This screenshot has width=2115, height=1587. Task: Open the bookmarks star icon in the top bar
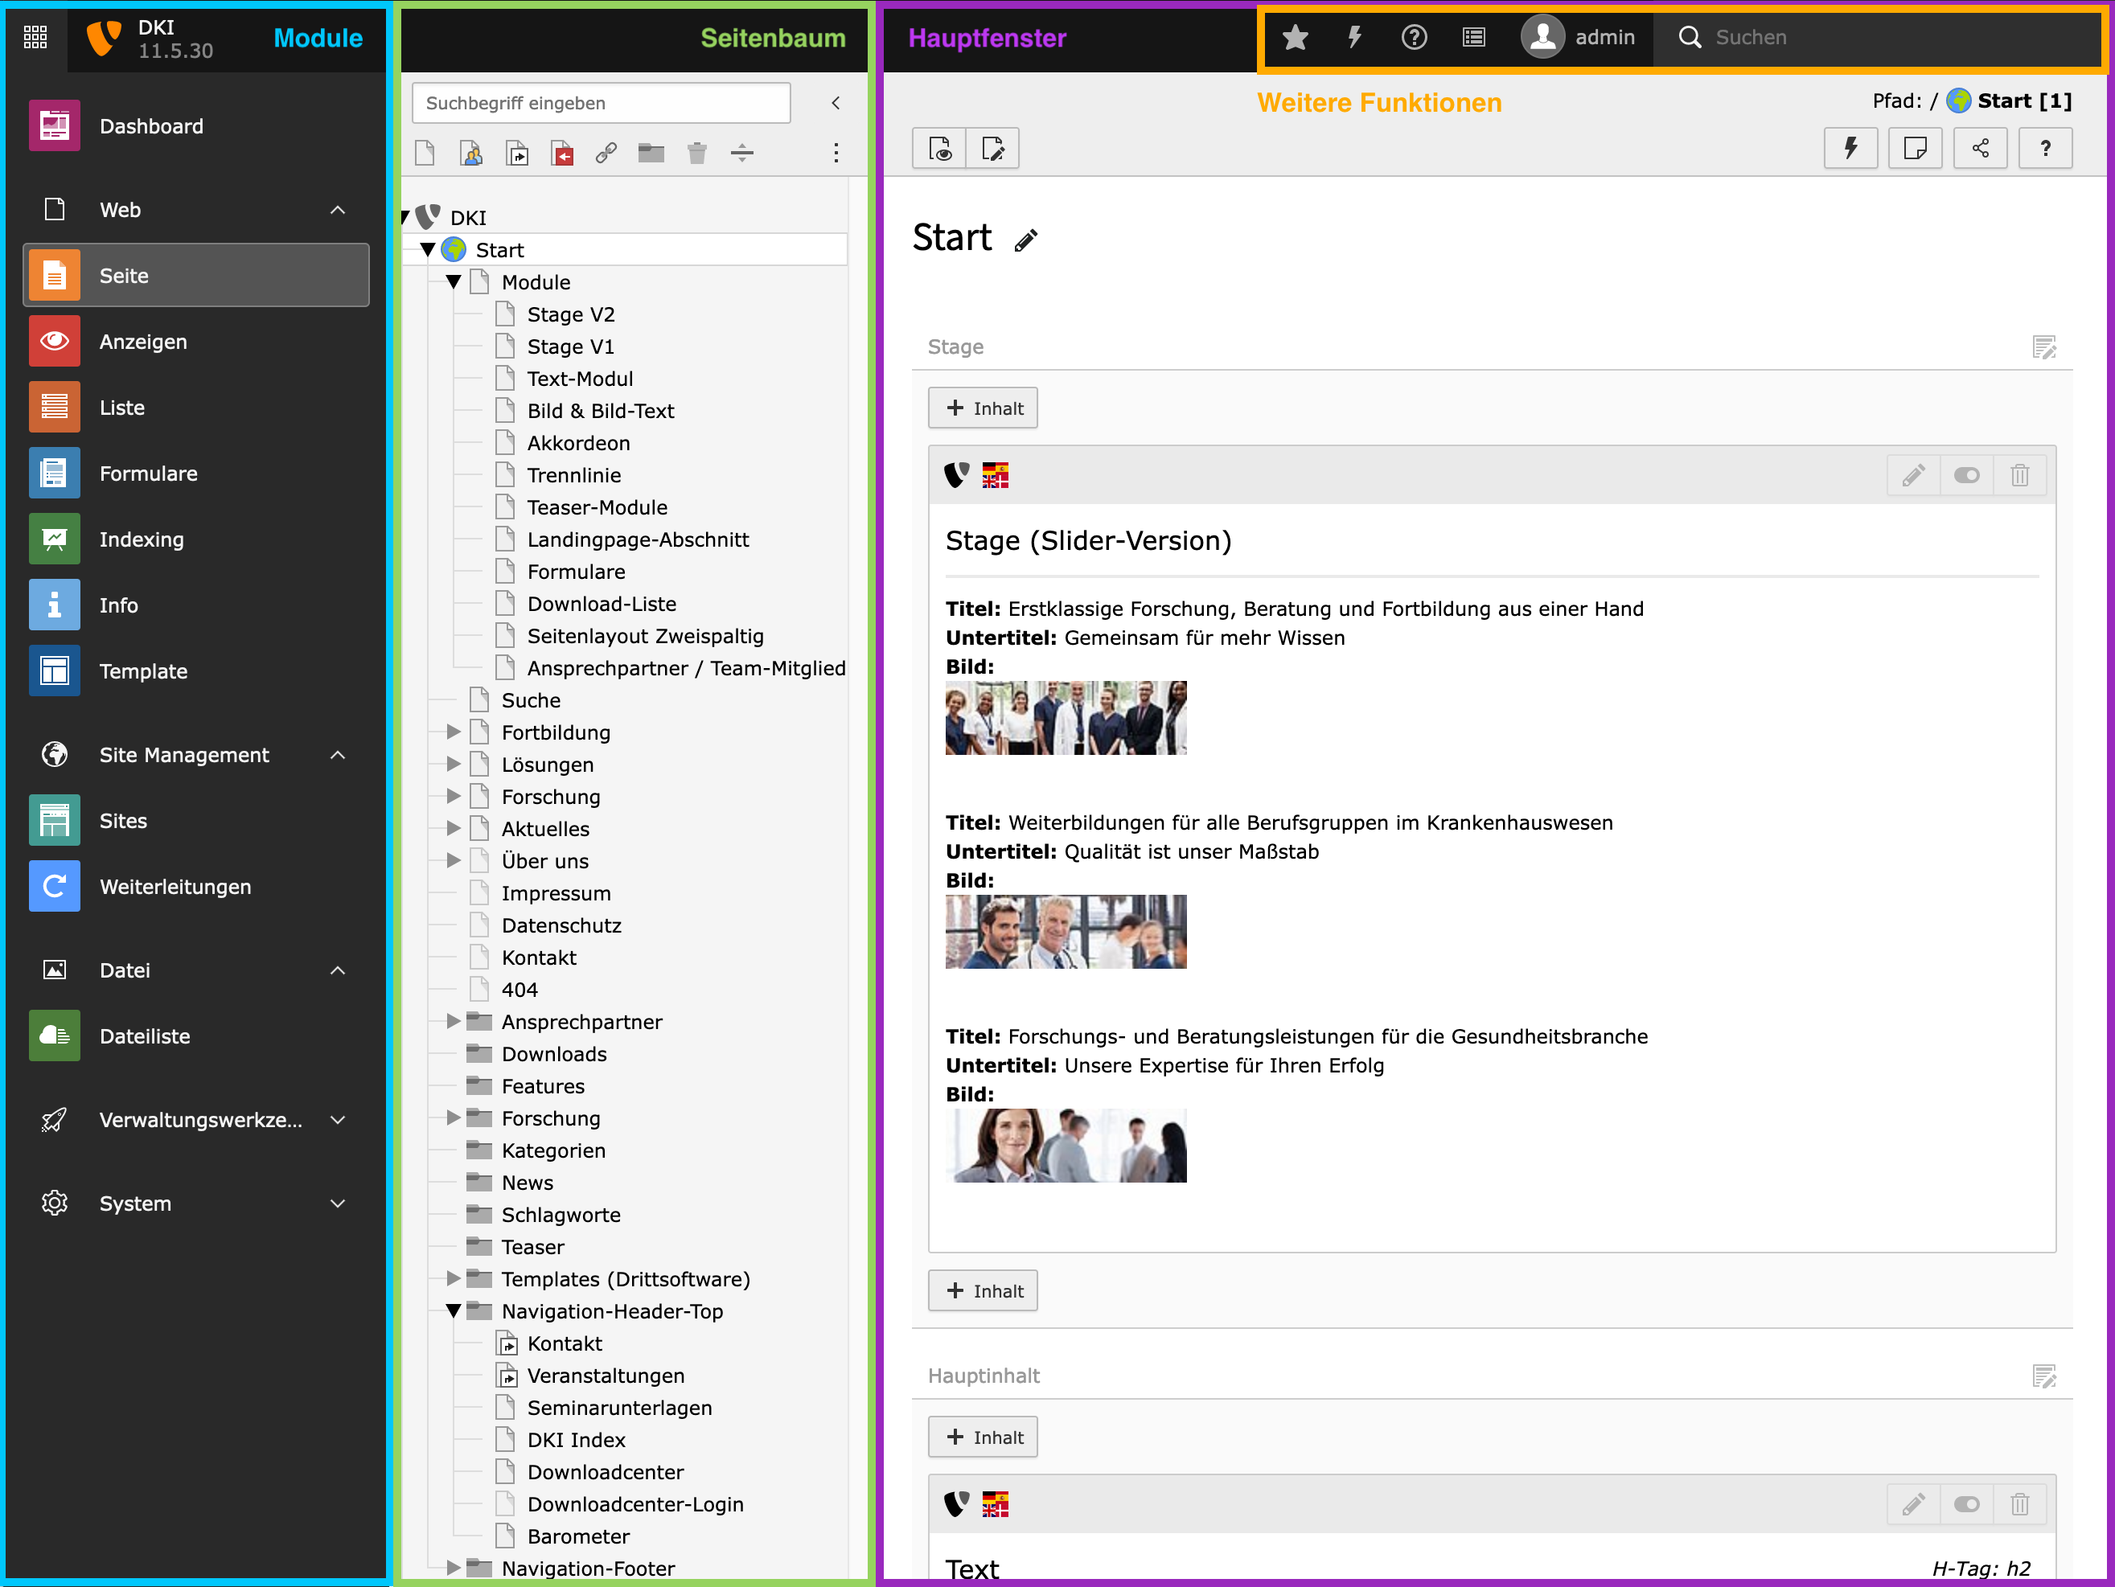[1295, 37]
